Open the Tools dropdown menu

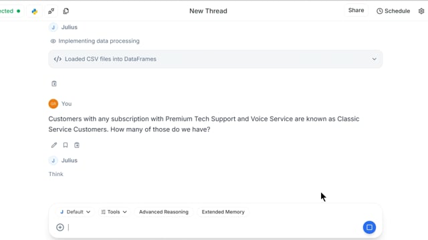coord(114,212)
